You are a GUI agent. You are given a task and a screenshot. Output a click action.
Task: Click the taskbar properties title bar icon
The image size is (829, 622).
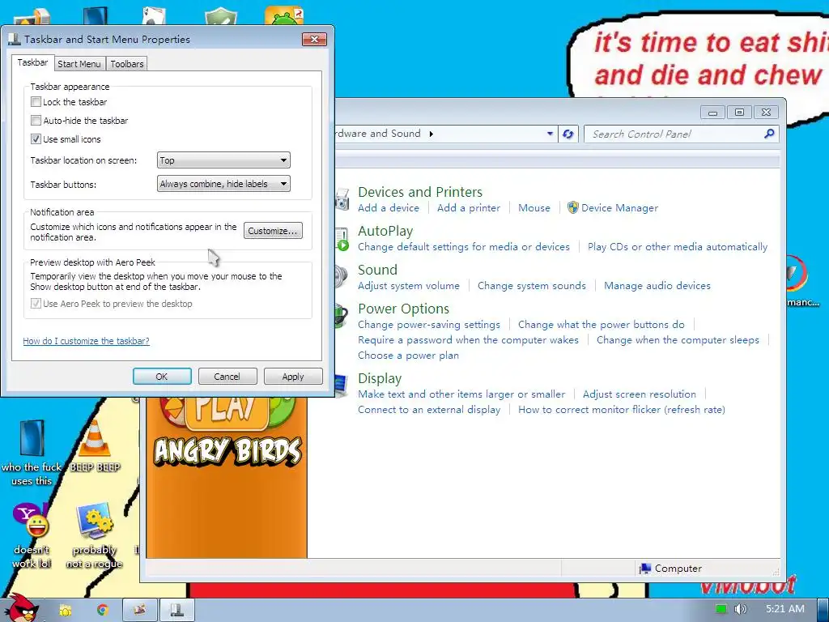coord(15,39)
